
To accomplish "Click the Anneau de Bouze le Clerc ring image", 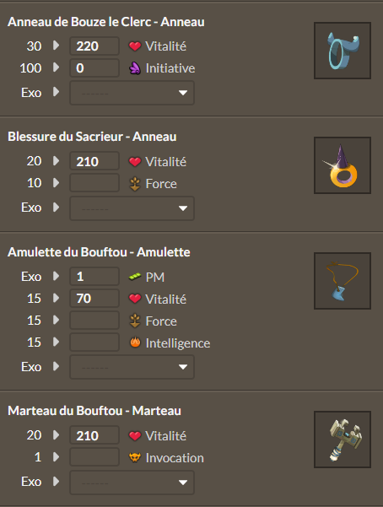I will point(343,51).
